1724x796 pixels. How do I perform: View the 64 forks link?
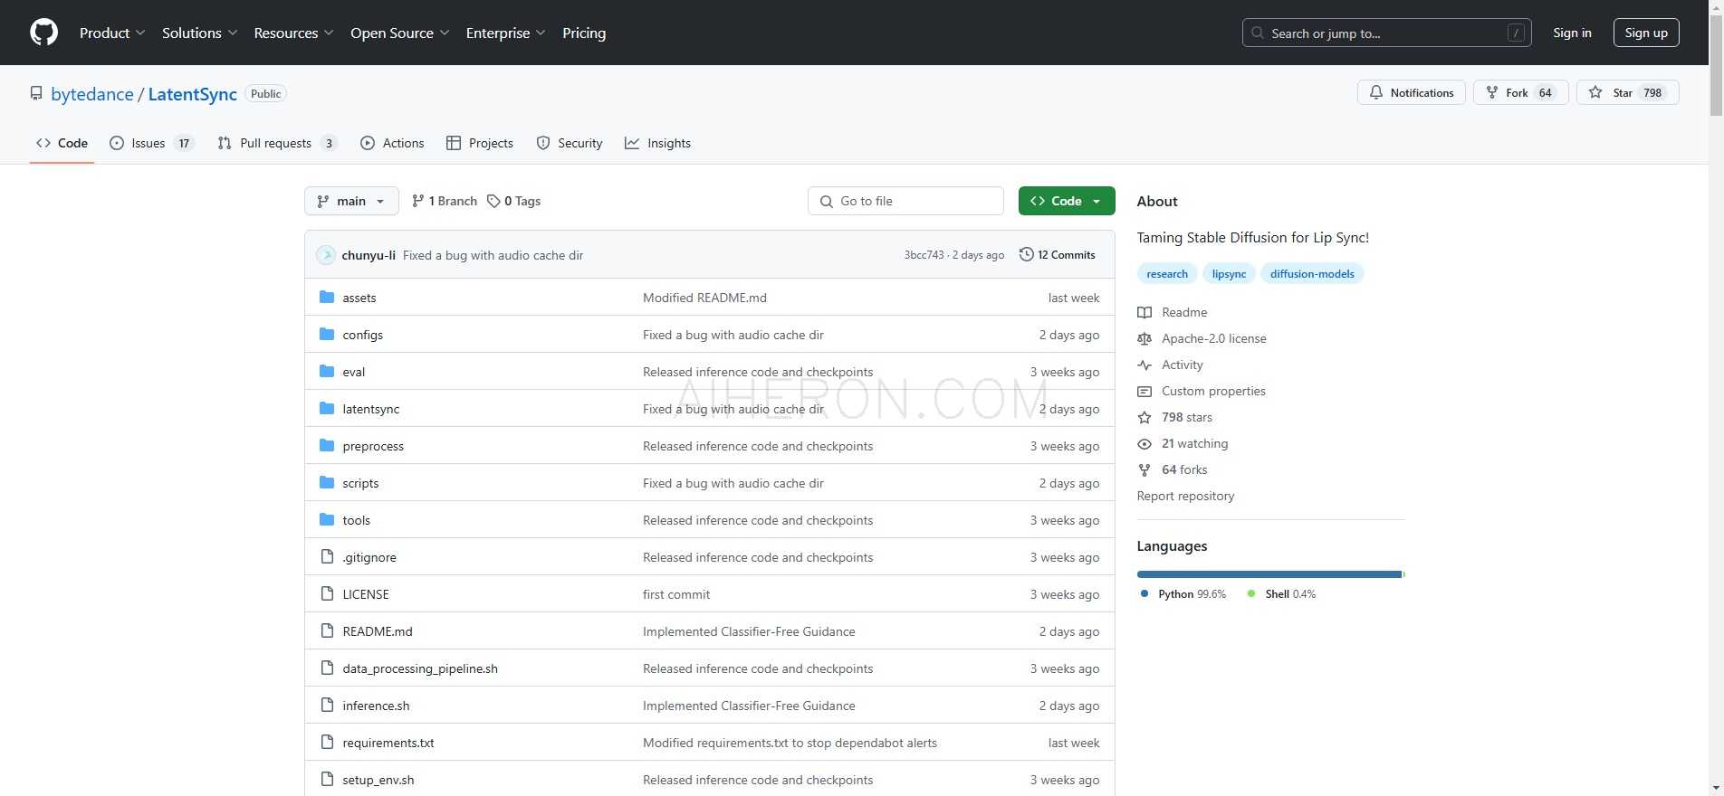click(x=1184, y=469)
